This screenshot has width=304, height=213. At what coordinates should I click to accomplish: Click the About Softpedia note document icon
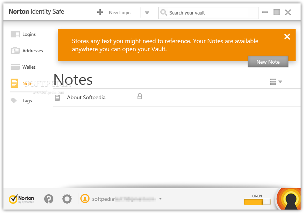[x=57, y=98]
